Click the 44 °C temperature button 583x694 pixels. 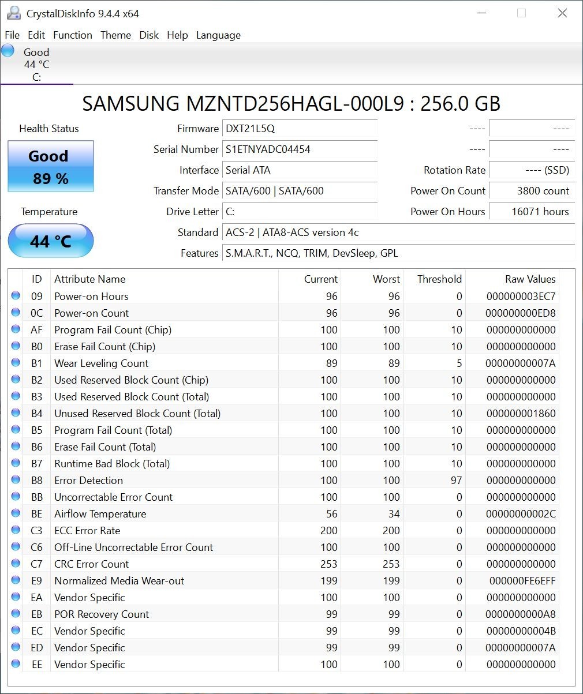(x=51, y=241)
